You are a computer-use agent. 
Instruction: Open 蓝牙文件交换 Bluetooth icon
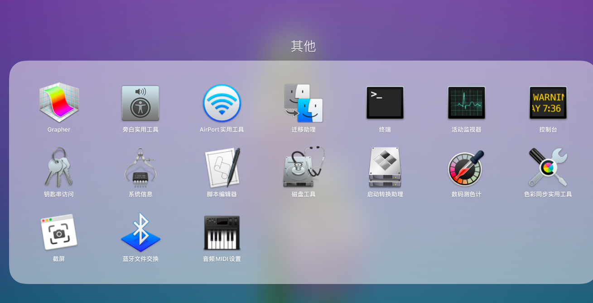tap(140, 232)
